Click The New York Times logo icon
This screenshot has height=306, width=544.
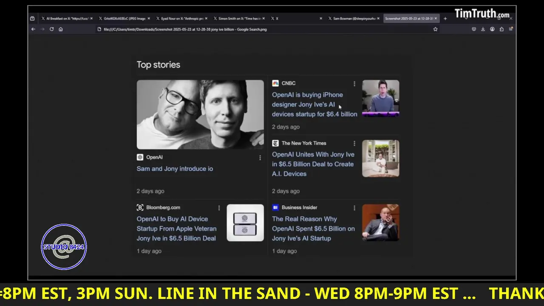pyautogui.click(x=275, y=143)
